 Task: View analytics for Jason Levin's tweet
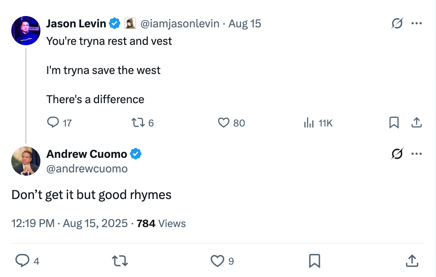(x=309, y=122)
